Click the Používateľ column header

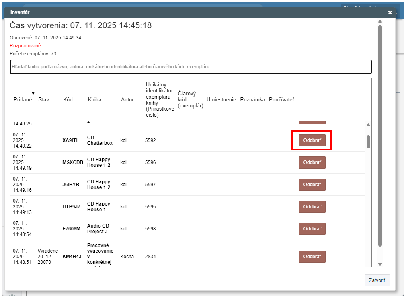[x=281, y=100]
